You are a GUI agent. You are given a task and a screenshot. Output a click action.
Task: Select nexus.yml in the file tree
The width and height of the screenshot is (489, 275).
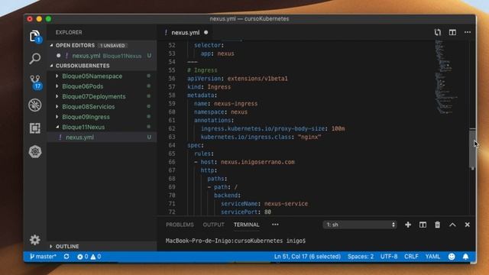click(x=102, y=137)
